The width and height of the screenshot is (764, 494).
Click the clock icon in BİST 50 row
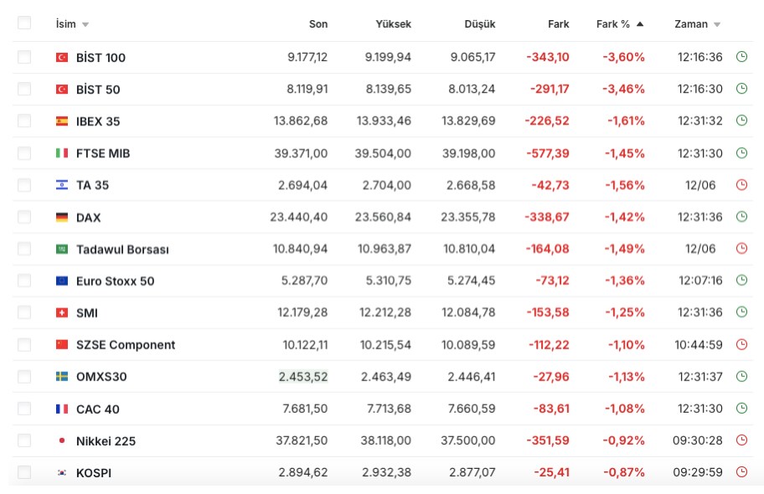point(741,89)
